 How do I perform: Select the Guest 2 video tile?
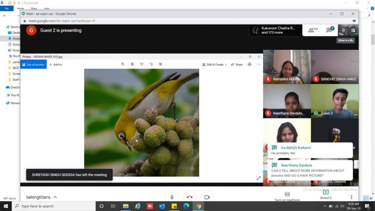pyautogui.click(x=335, y=101)
